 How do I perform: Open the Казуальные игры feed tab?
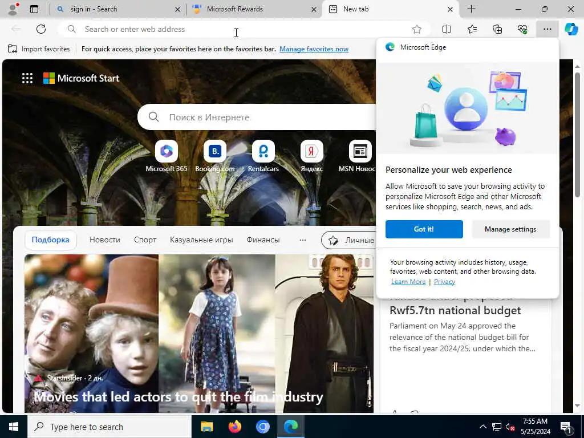[x=201, y=240]
